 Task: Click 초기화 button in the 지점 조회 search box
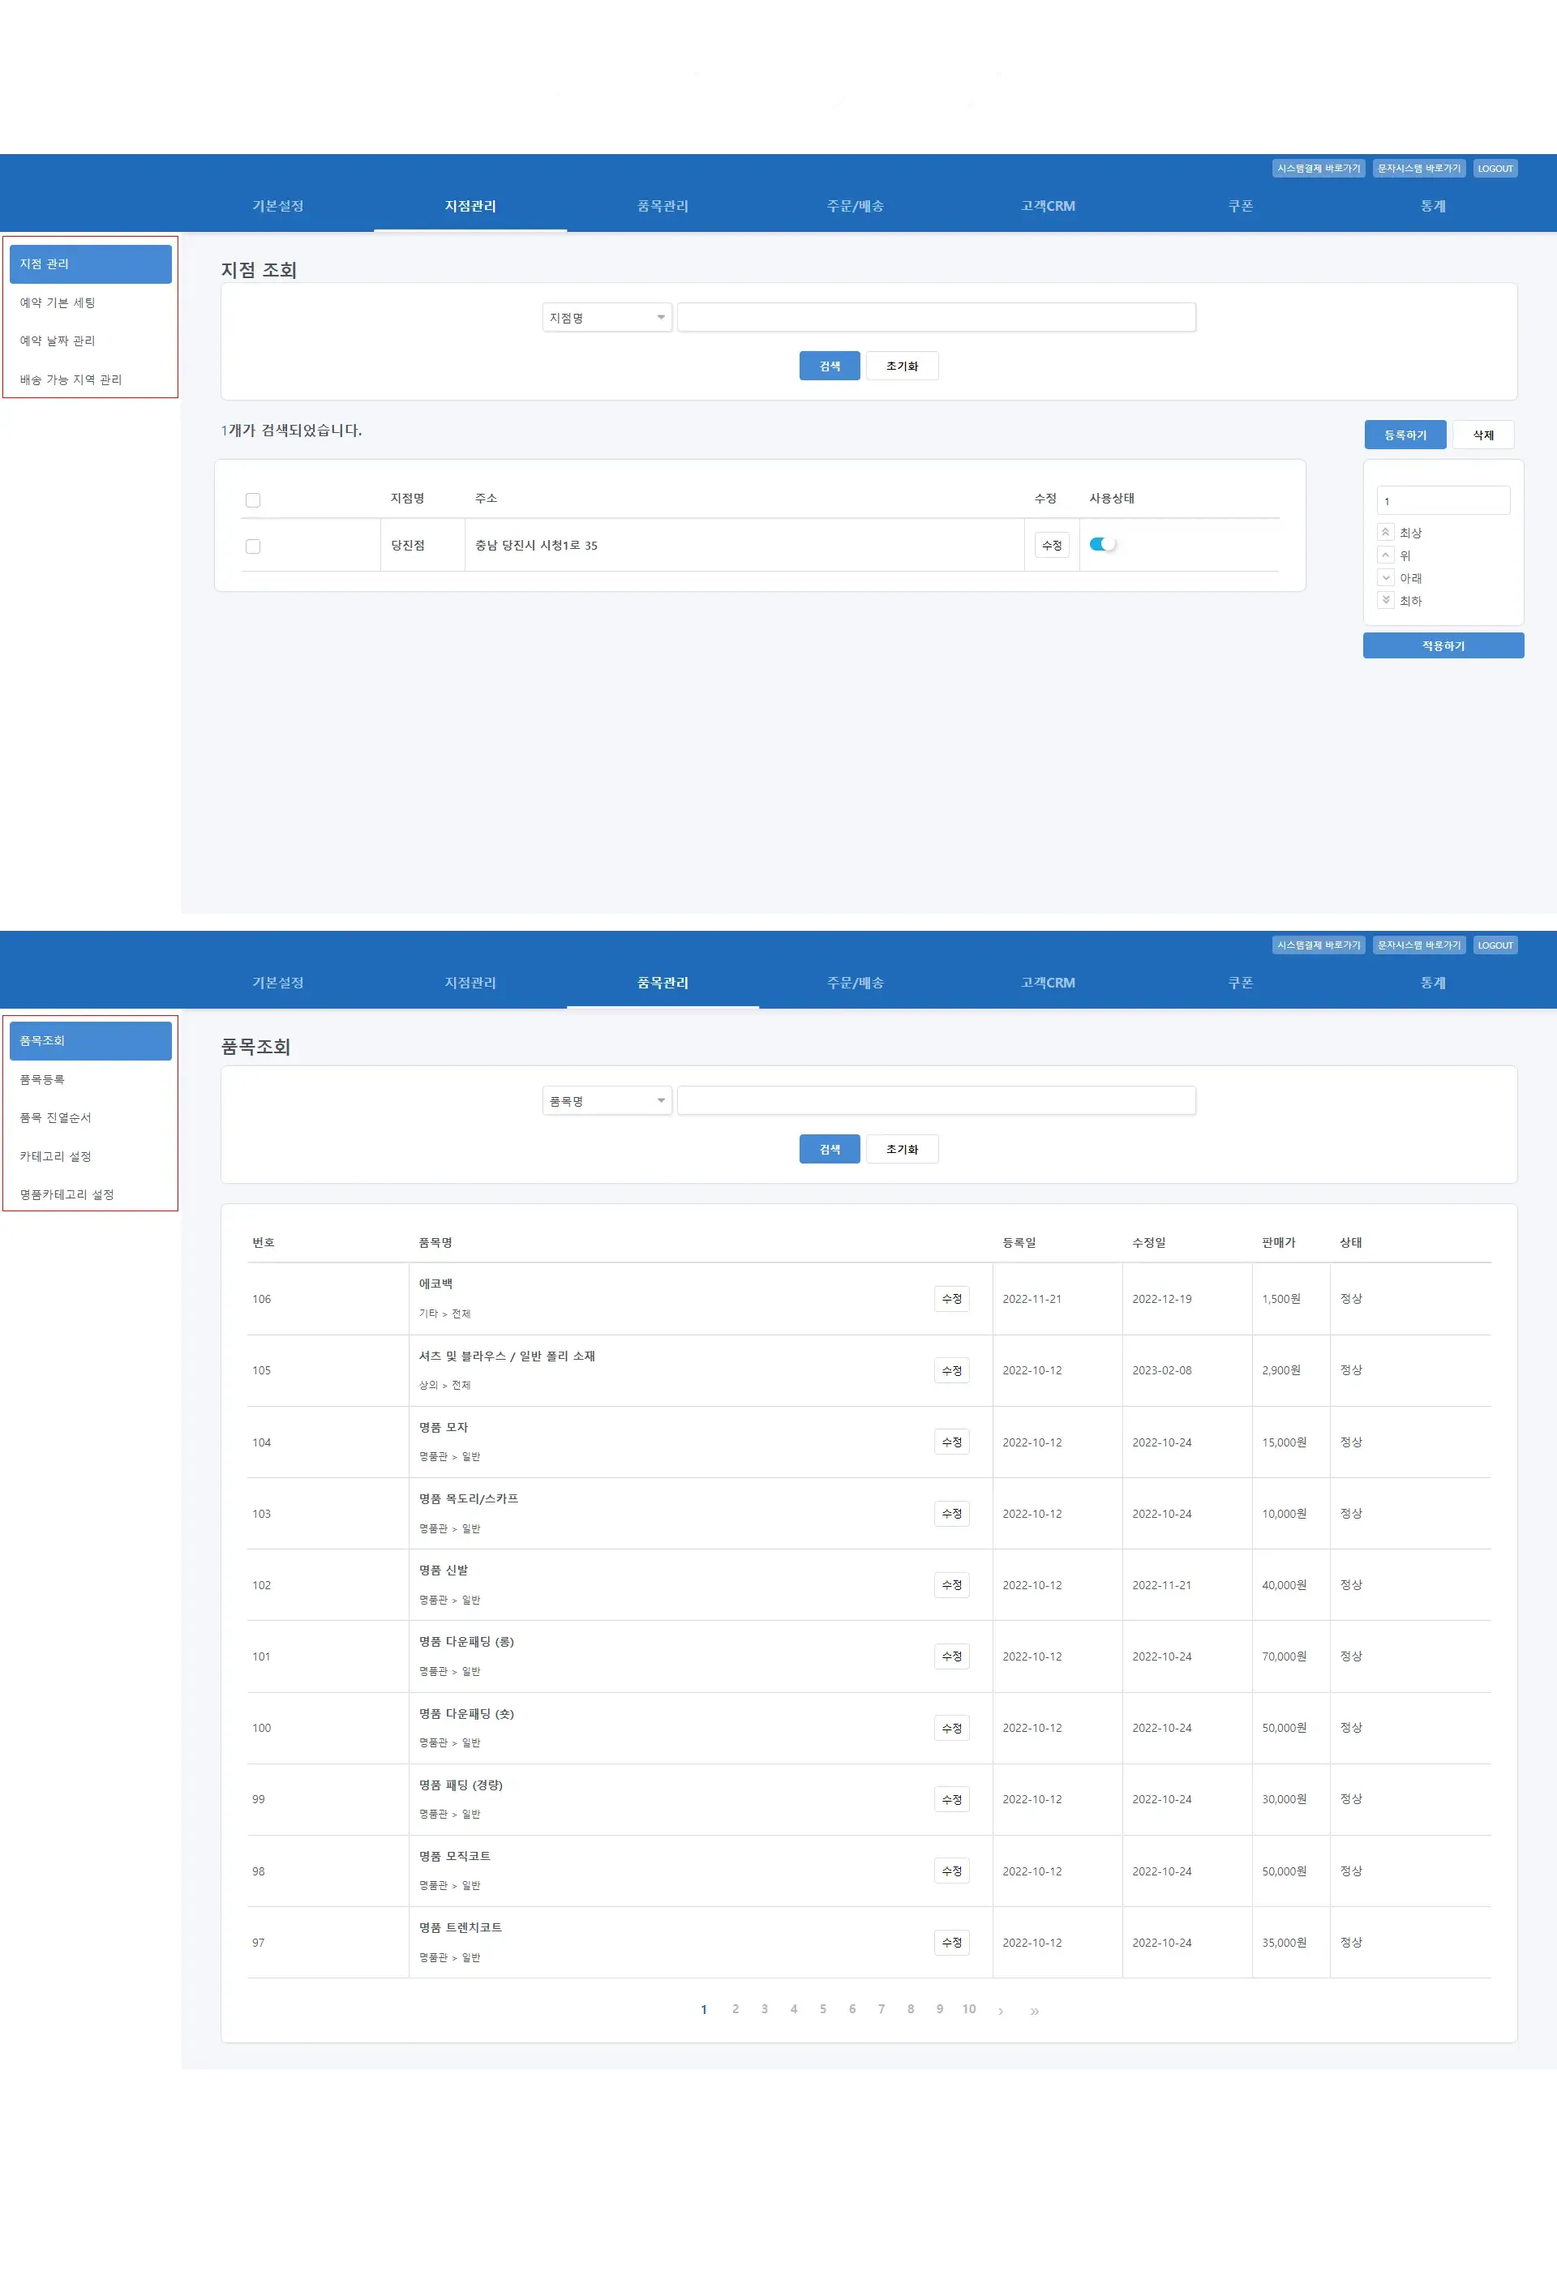pos(903,366)
